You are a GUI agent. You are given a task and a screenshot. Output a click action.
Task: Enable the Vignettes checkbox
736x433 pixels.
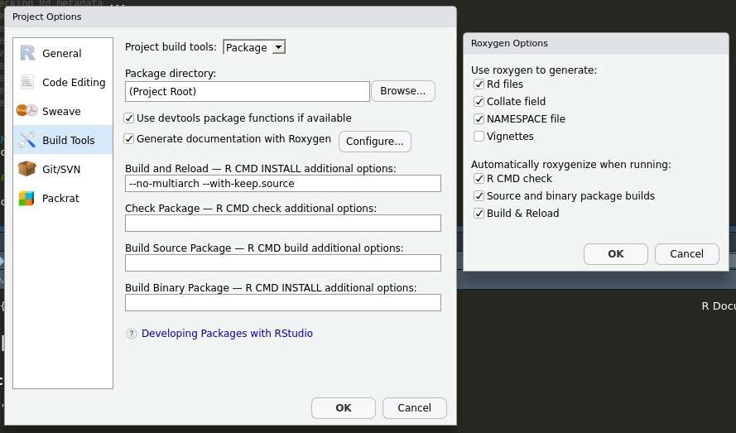tap(479, 137)
